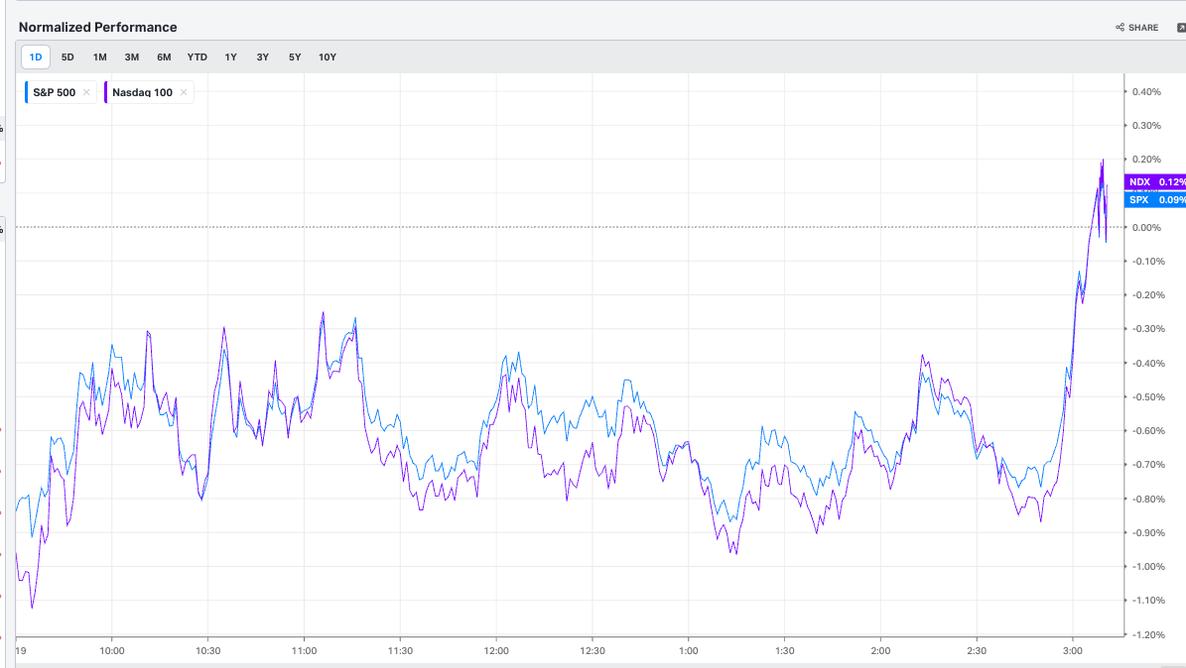Show the 1Y performance range
Image resolution: width=1186 pixels, height=668 pixels.
tap(230, 57)
